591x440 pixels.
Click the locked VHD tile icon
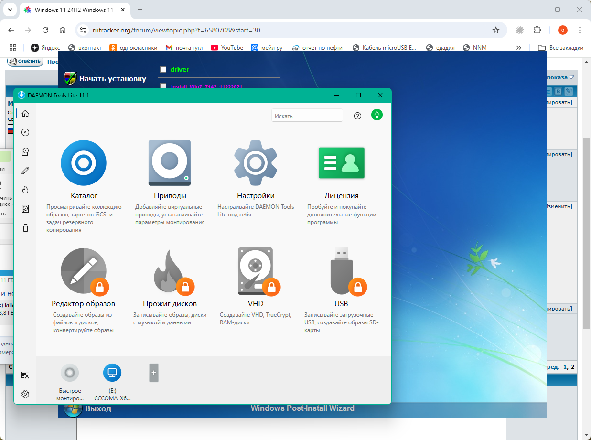pos(256,271)
